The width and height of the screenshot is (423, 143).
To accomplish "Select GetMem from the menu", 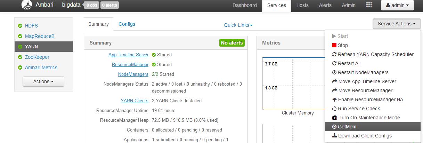I will [x=347, y=127].
